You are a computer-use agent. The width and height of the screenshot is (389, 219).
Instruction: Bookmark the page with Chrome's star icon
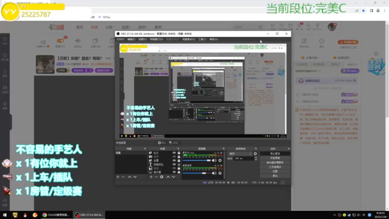point(363,11)
